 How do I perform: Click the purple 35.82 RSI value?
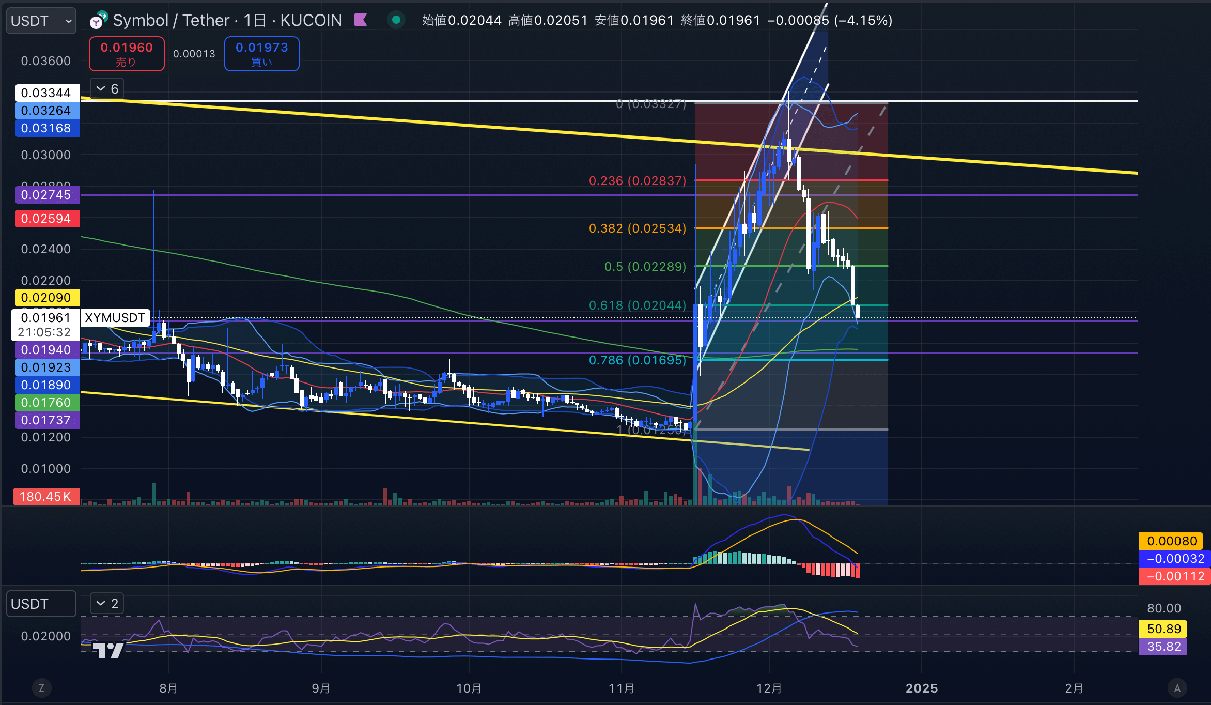click(1163, 647)
